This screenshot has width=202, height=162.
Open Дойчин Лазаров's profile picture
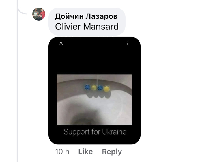point(39,14)
